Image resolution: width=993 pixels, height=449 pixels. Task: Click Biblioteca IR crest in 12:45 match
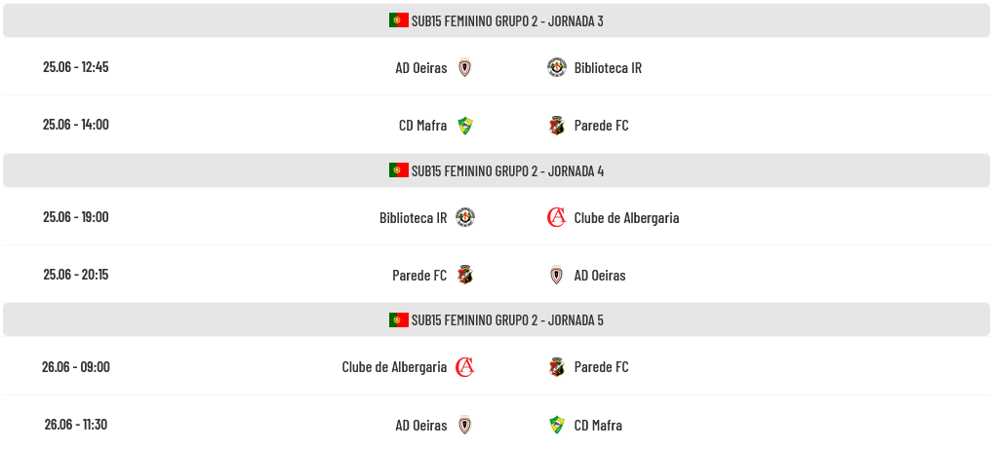click(557, 67)
